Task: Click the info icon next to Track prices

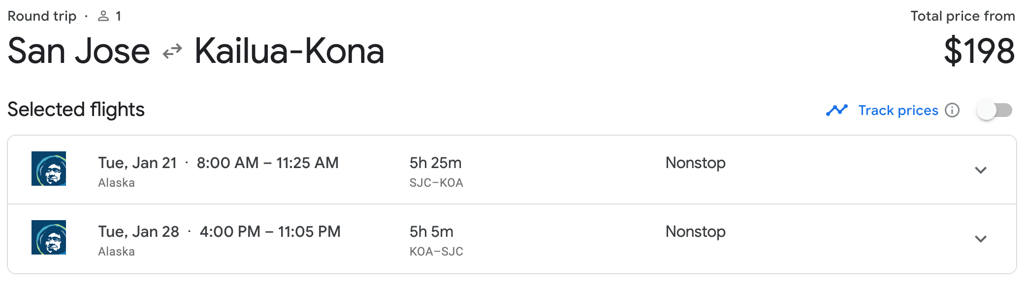Action: tap(952, 110)
